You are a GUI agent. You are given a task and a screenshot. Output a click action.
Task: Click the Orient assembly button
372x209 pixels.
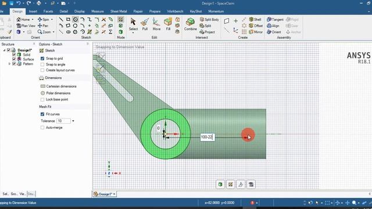tap(274, 32)
